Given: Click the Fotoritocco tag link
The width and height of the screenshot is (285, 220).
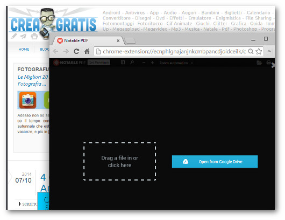Looking at the screenshot, I should (x=150, y=24).
